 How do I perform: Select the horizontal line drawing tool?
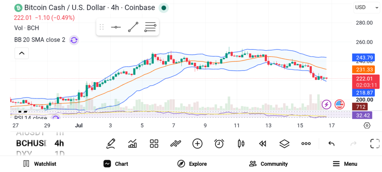coord(116,27)
